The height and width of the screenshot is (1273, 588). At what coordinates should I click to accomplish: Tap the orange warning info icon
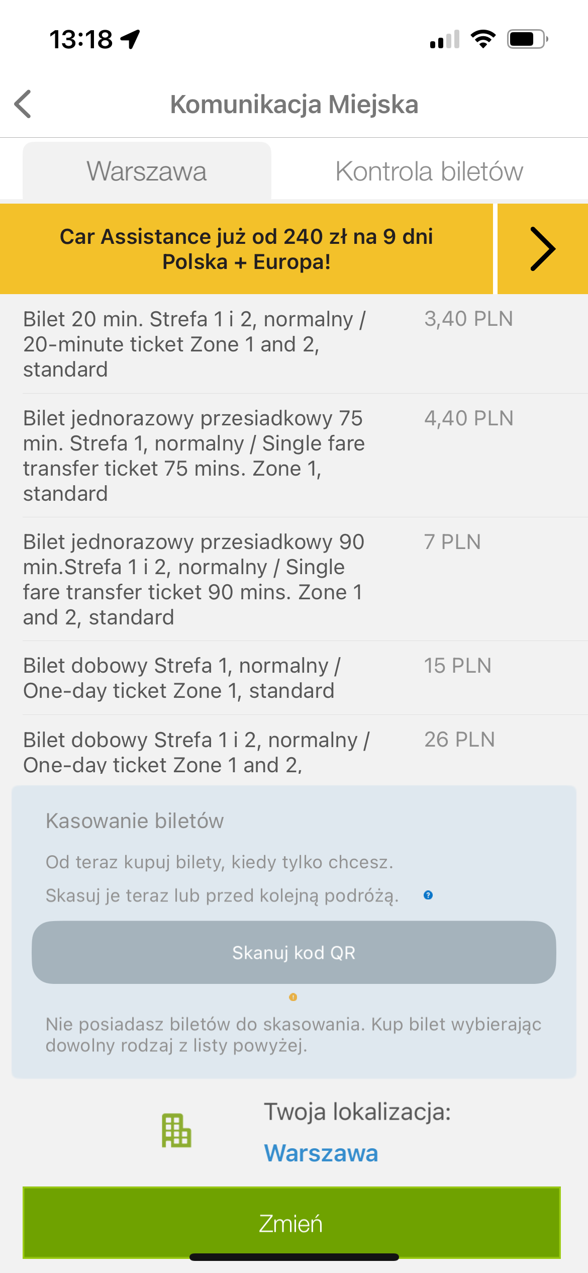[x=293, y=997]
